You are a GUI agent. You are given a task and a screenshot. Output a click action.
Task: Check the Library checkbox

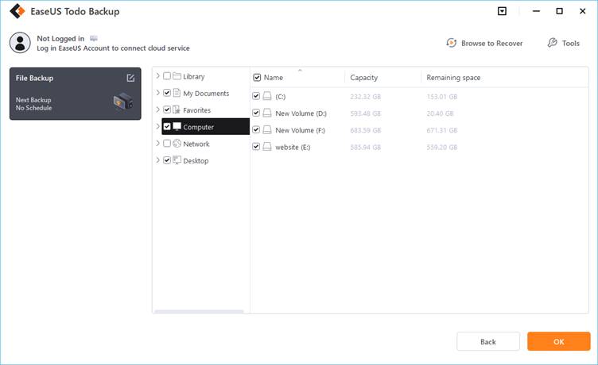(x=167, y=76)
